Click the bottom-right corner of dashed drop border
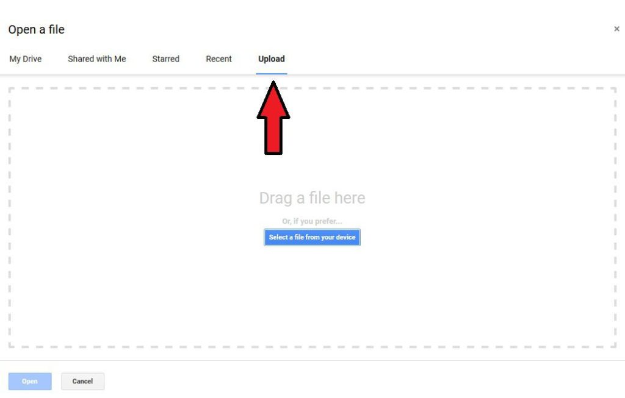Screen dimensions: 625x398 click(x=615, y=346)
